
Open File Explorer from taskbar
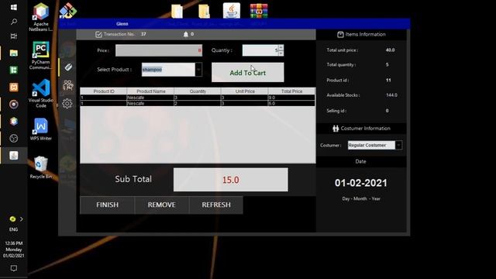tap(14, 53)
